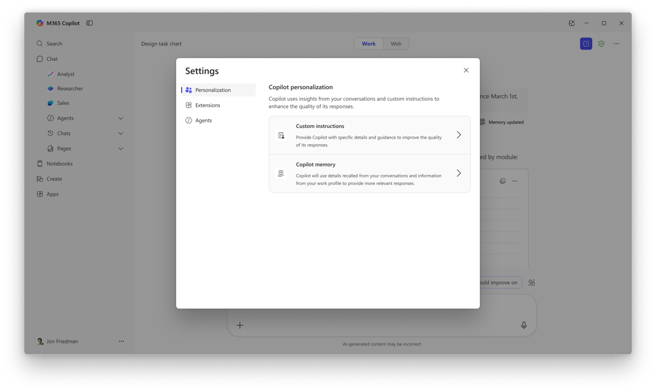Open the top-right more options ellipsis
The image size is (656, 391).
click(x=617, y=43)
